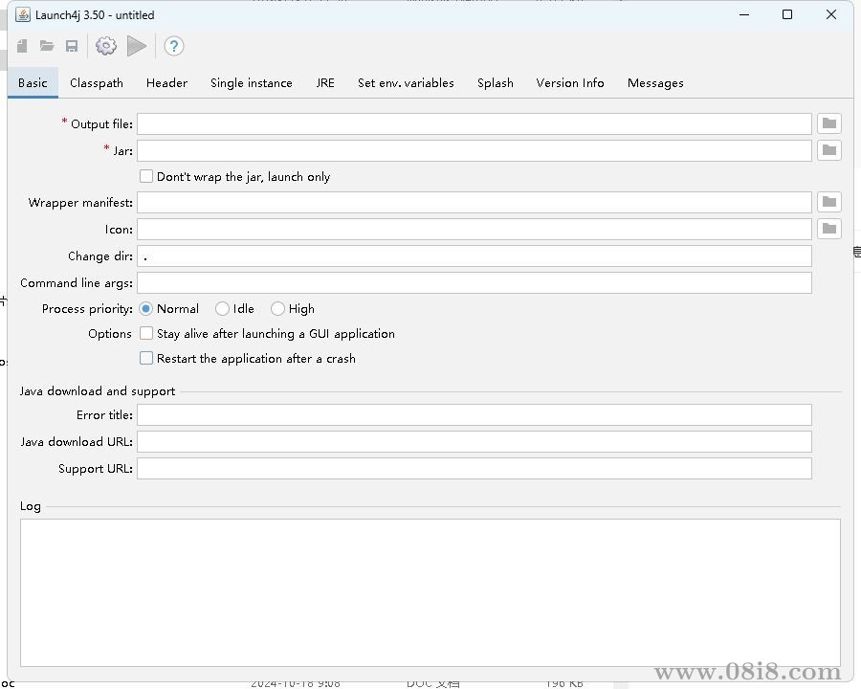Click the Change dir field
This screenshot has height=689, width=861.
(475, 256)
